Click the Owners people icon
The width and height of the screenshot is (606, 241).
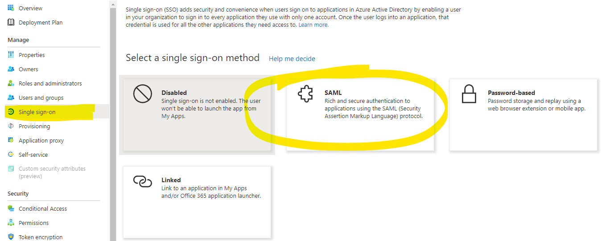(11, 69)
